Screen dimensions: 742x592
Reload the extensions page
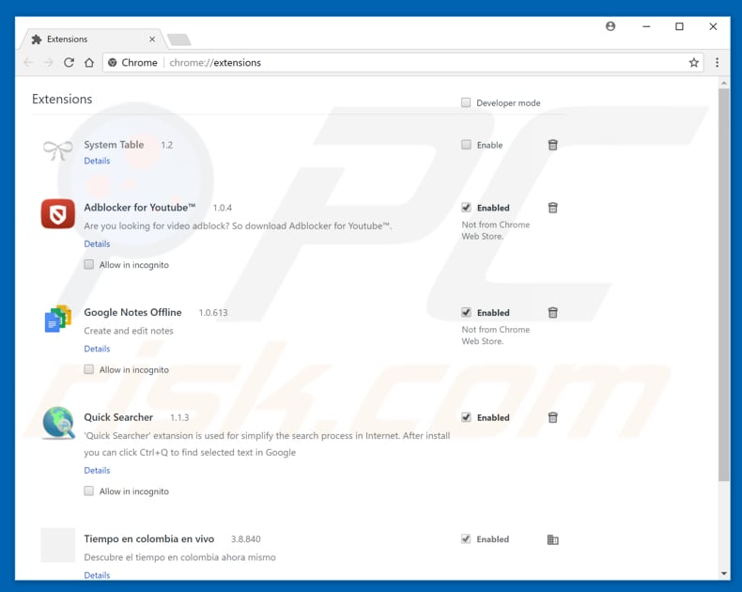70,63
